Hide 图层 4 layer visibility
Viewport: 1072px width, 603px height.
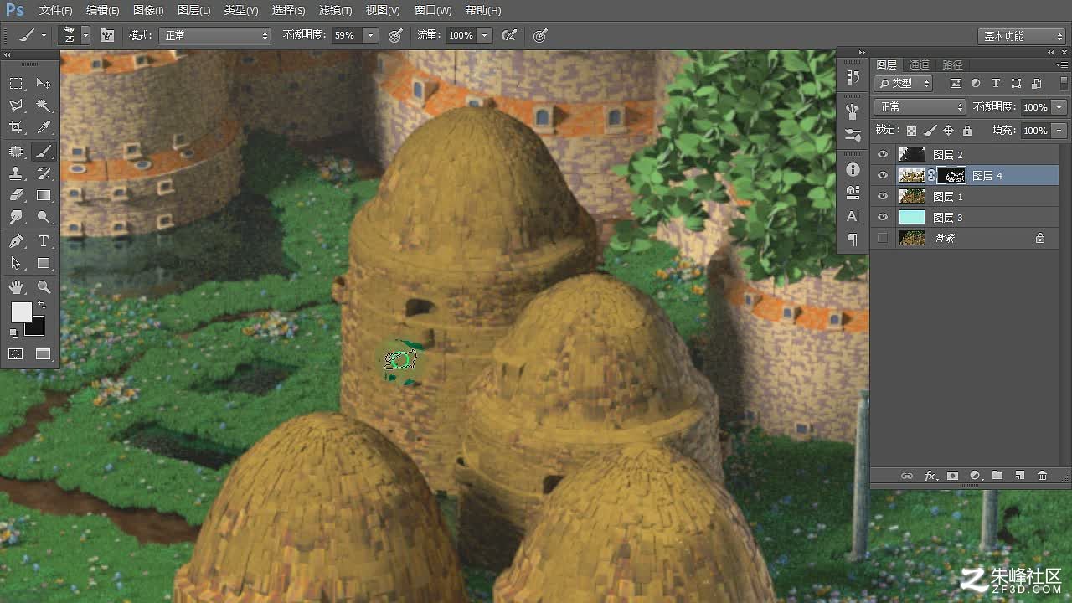[x=882, y=175]
